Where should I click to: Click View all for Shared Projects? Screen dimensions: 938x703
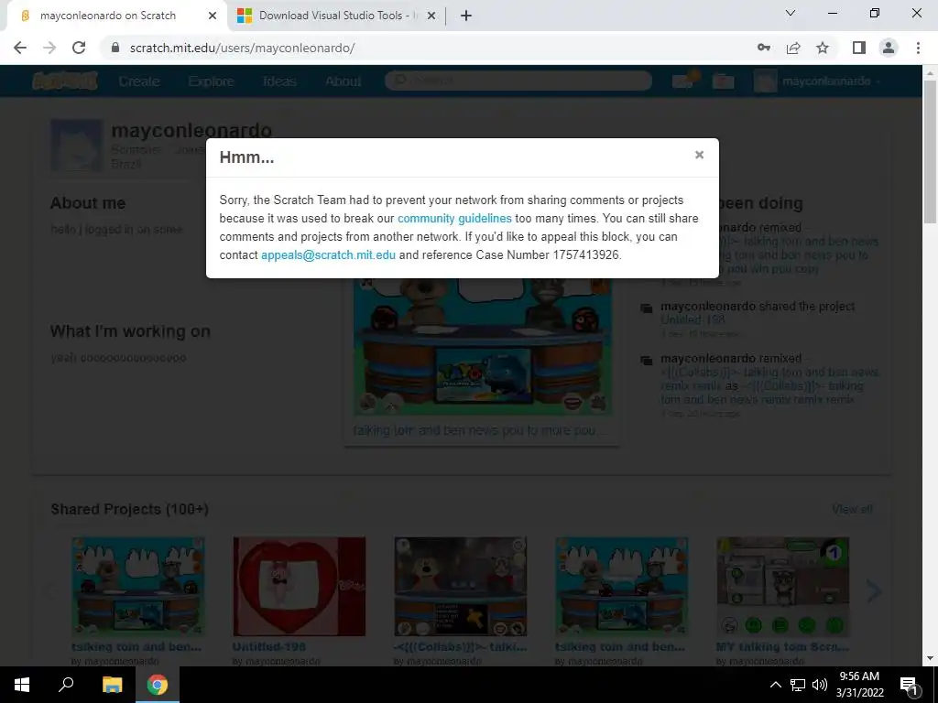(852, 509)
